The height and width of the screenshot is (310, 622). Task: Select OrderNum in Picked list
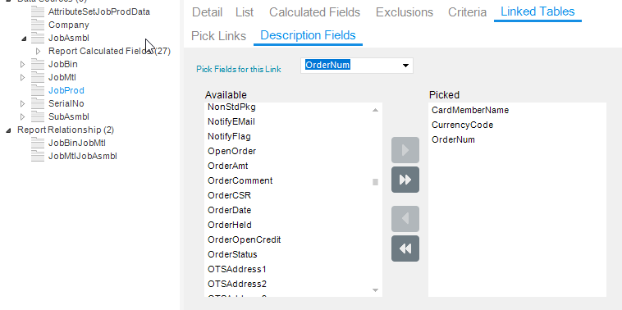click(x=453, y=139)
